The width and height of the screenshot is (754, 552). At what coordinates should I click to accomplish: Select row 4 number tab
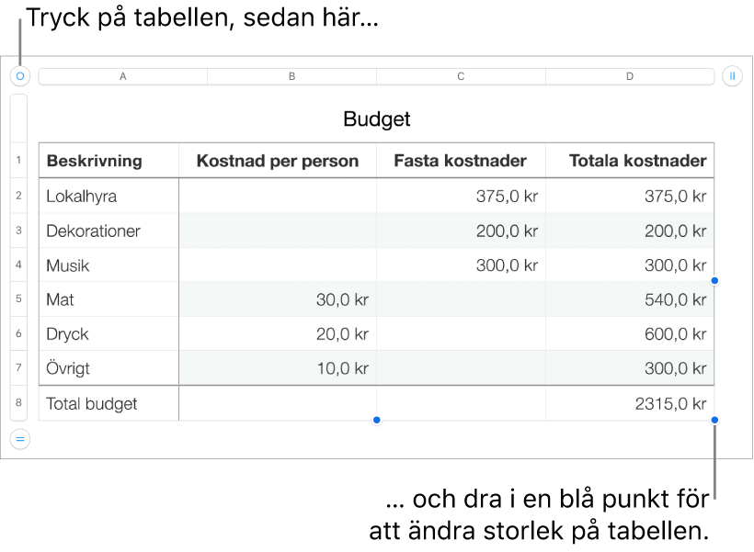[x=18, y=265]
